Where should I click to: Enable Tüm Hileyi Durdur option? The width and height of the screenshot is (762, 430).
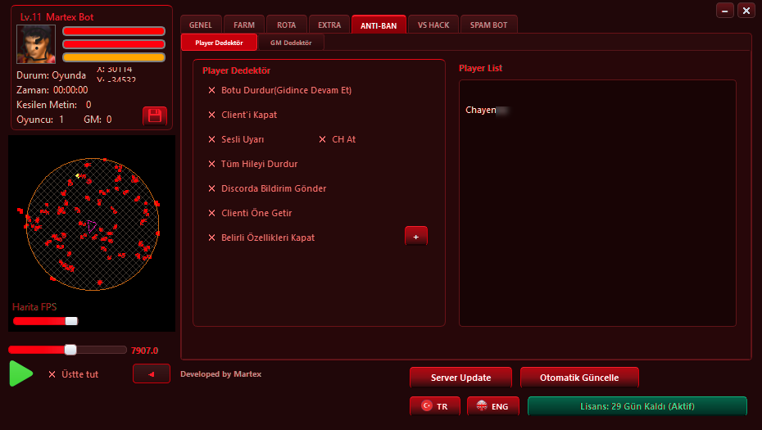coord(212,165)
